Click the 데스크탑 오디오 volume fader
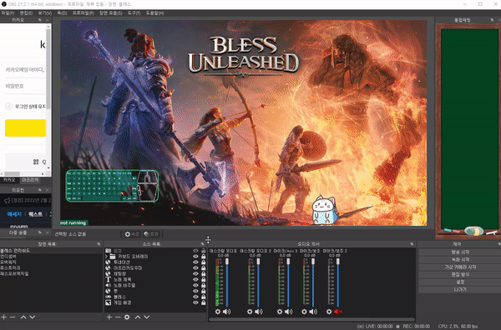The height and width of the screenshot is (330, 501). 227,261
